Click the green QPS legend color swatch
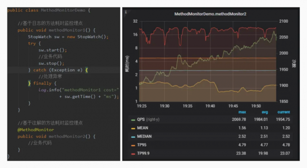Image resolution: width=307 pixels, height=168 pixels. (133, 119)
